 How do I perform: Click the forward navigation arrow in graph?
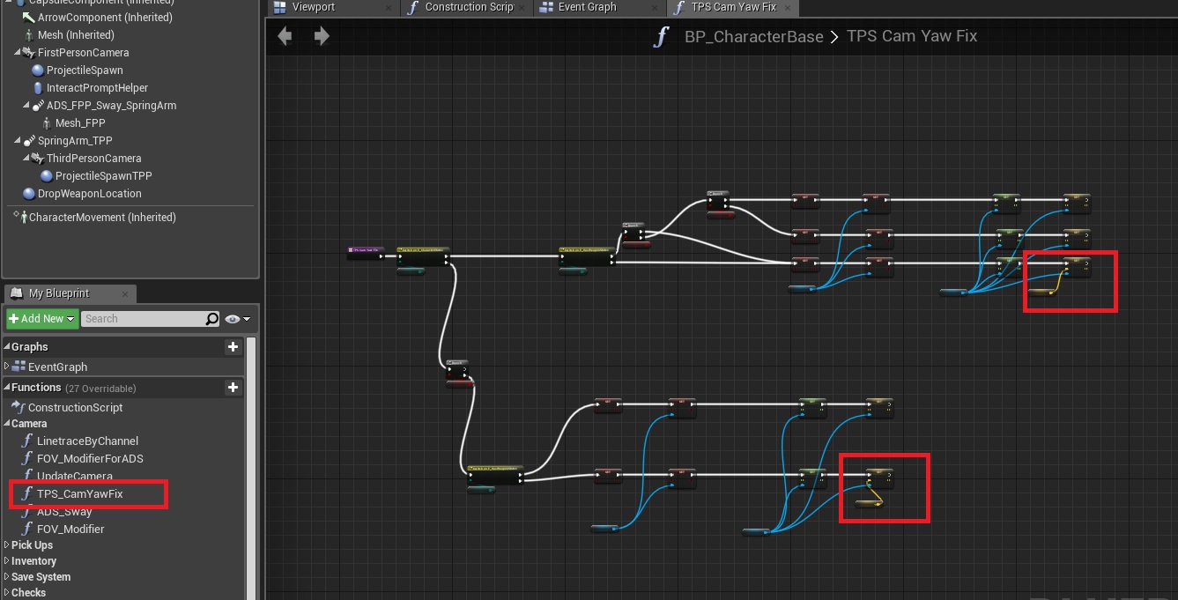tap(322, 36)
